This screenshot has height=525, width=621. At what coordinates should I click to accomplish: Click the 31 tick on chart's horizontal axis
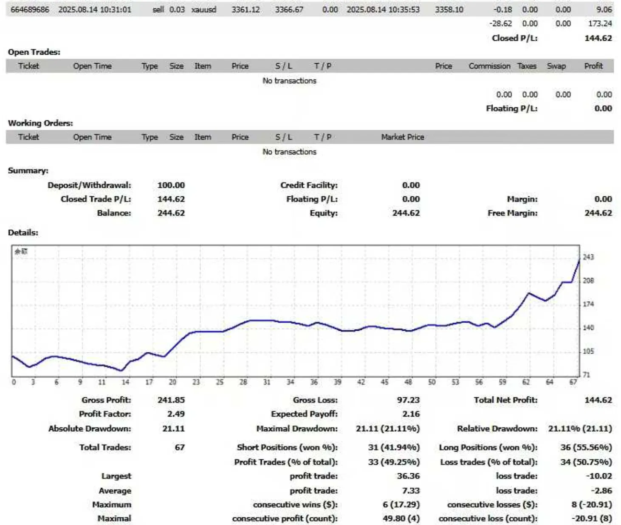coord(267,382)
